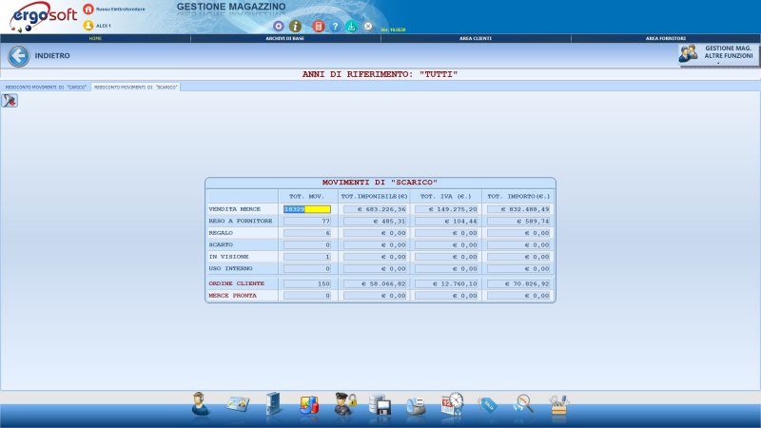The width and height of the screenshot is (761, 428).
Task: Open the calendar and clock icon
Action: coord(452,403)
